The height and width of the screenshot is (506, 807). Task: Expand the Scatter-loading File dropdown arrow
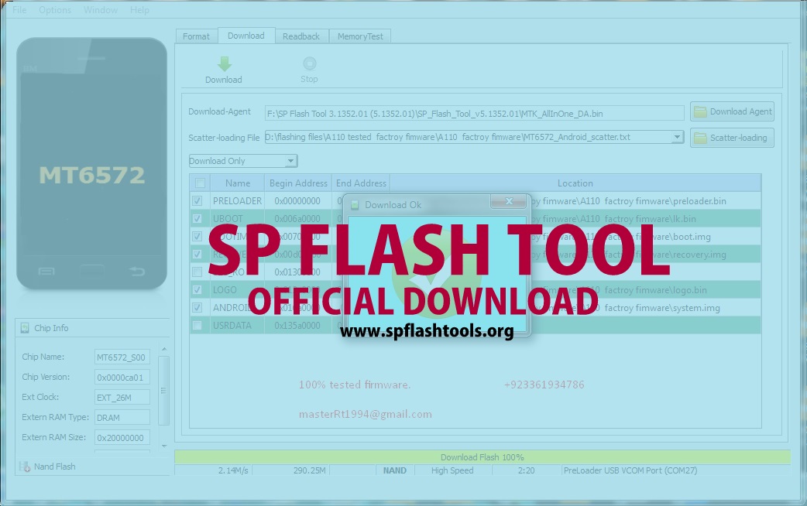tap(678, 137)
